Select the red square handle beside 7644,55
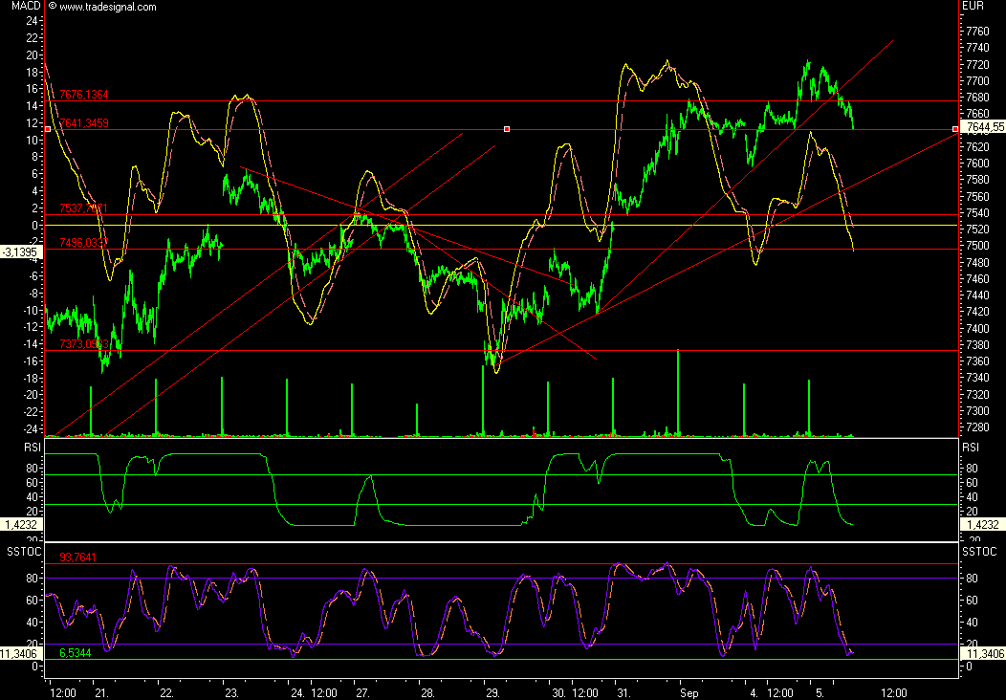1006x700 pixels. pos(955,128)
